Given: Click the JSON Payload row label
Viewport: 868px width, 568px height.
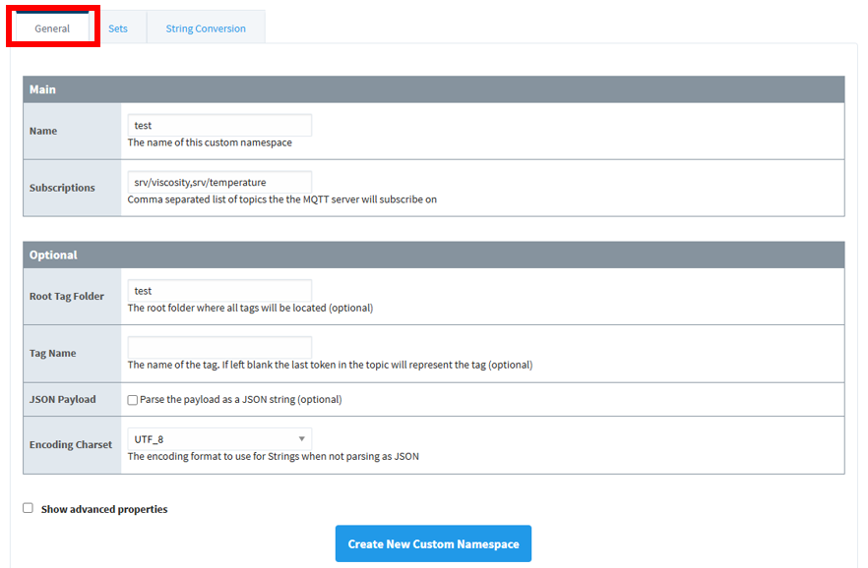Looking at the screenshot, I should [63, 399].
